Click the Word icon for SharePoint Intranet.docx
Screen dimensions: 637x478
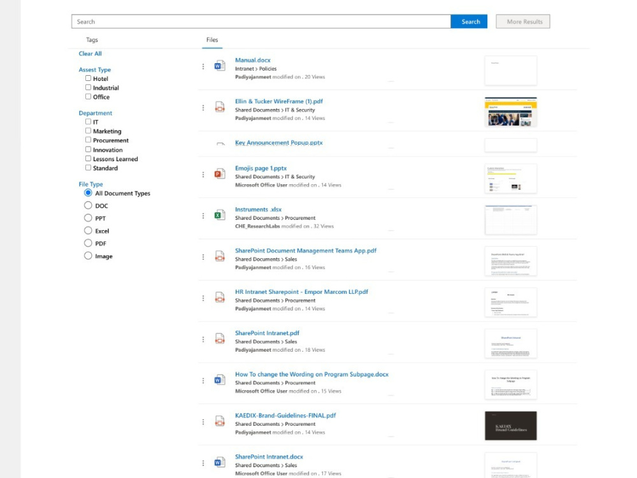[220, 463]
